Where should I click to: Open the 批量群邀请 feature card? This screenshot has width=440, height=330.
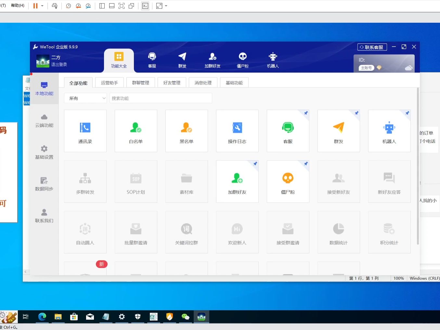pos(136,232)
